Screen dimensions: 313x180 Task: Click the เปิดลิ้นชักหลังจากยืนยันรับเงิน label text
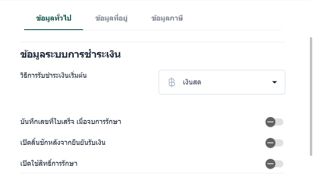click(63, 142)
